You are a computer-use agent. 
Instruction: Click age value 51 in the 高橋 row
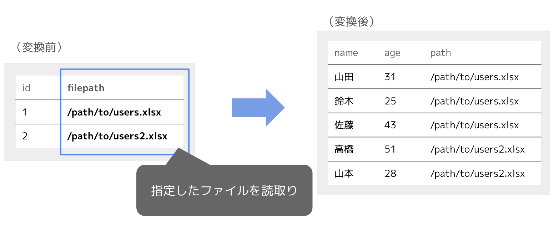(390, 149)
